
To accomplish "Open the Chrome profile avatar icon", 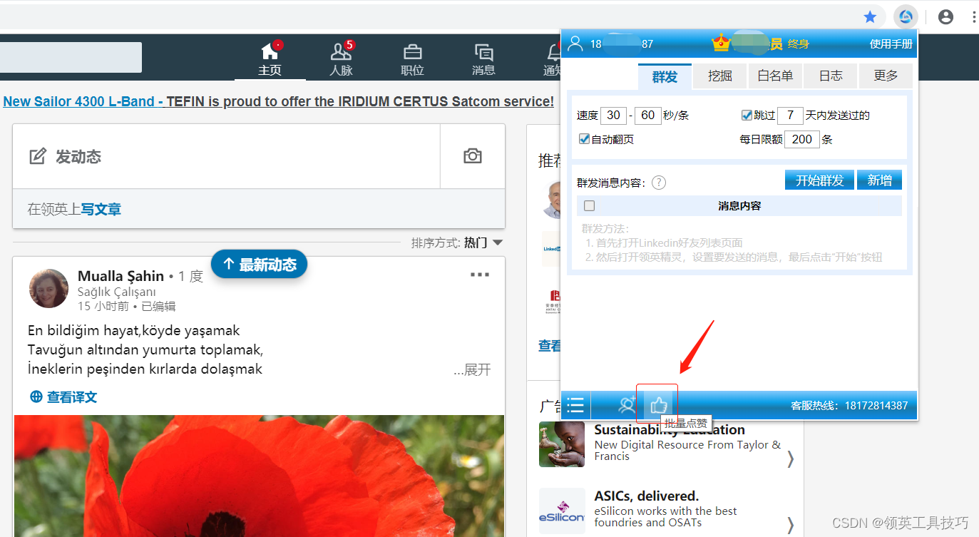I will 945,17.
